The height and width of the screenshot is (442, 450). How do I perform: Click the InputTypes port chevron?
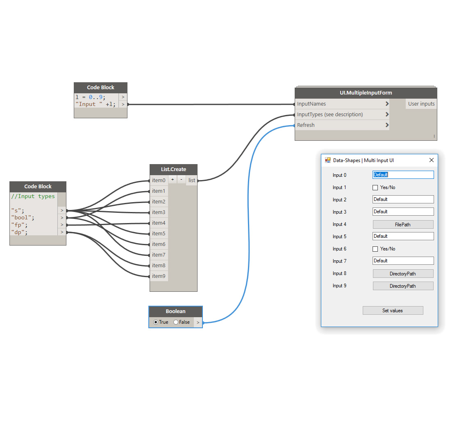387,115
